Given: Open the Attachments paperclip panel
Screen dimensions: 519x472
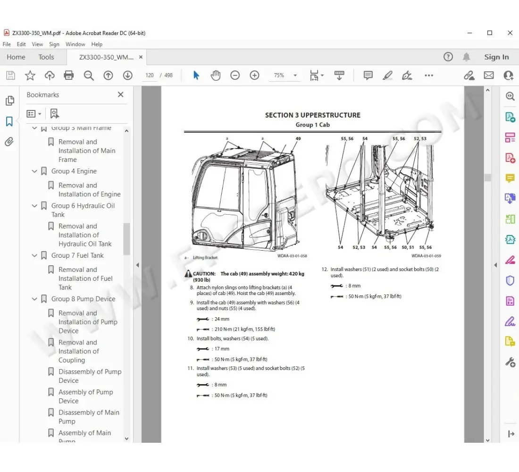Looking at the screenshot, I should (9, 142).
